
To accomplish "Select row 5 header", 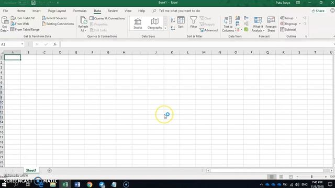I will coord(2,77).
